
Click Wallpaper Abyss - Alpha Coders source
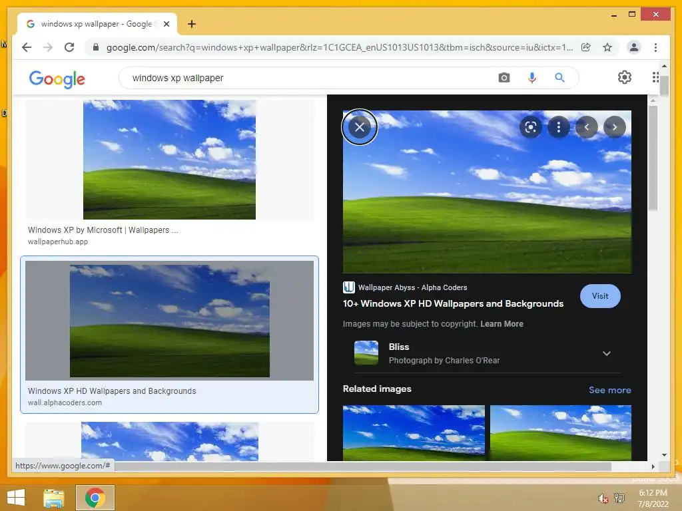coord(412,287)
